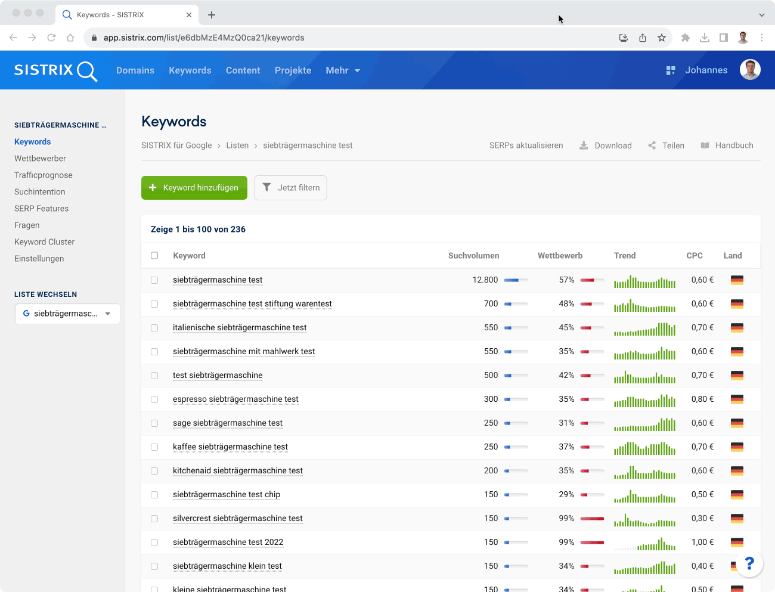Bookmark page with the star icon
This screenshot has width=775, height=592.
click(x=662, y=38)
